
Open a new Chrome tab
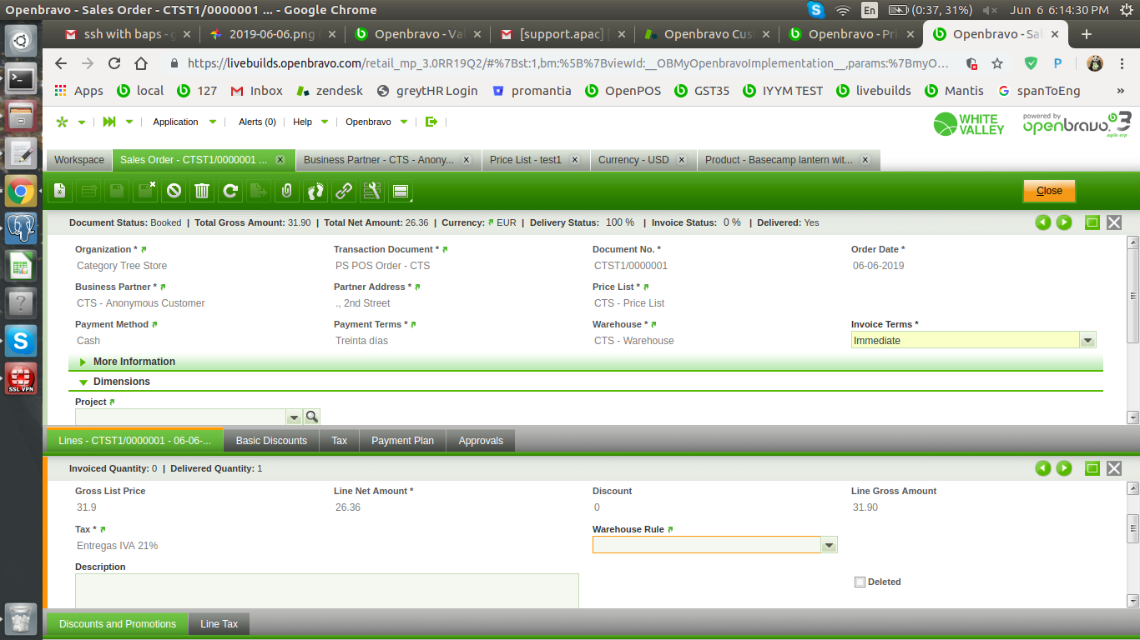pos(1087,34)
